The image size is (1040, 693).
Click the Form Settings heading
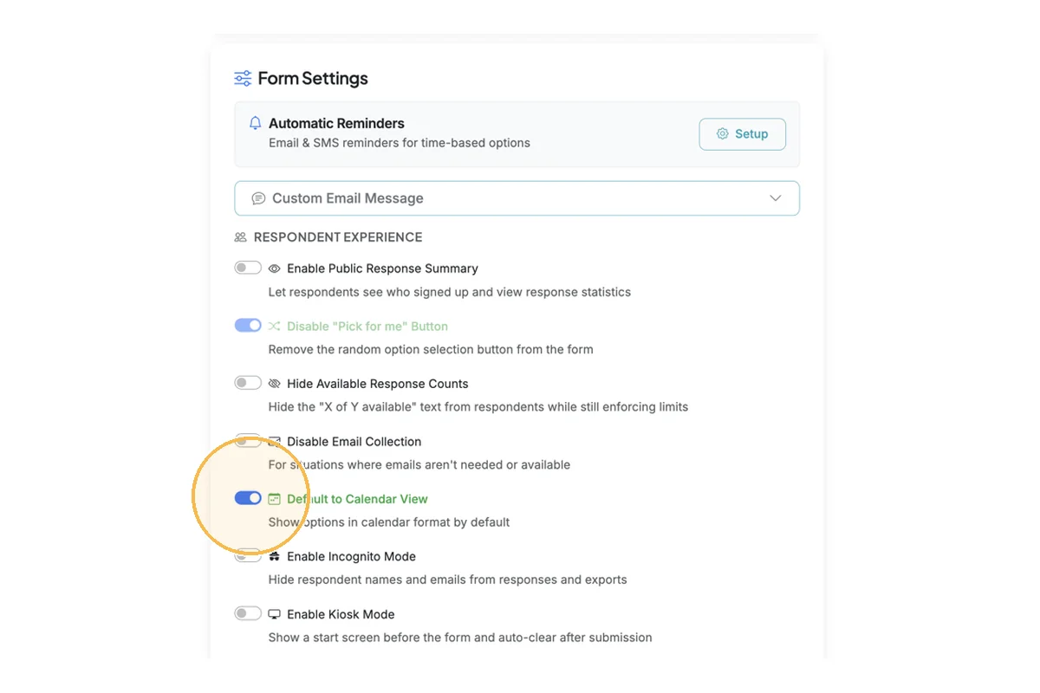coord(313,79)
